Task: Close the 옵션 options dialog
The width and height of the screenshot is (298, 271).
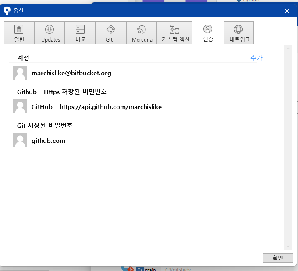Action: pos(287,11)
